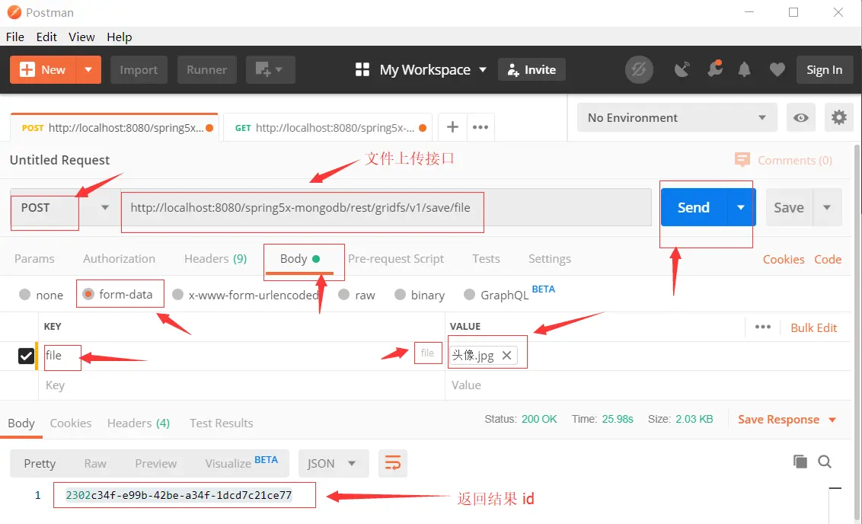Switch response view to Preview

coord(155,464)
